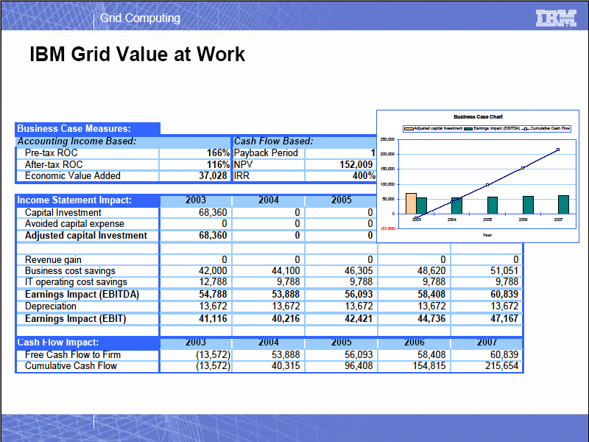589x442 pixels.
Task: Click the 2003 column header of Income Statement
Action: 196,200
